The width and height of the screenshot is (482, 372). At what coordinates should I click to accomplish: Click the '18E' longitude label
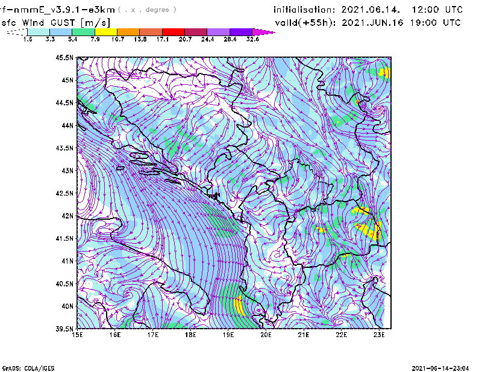coord(190,335)
